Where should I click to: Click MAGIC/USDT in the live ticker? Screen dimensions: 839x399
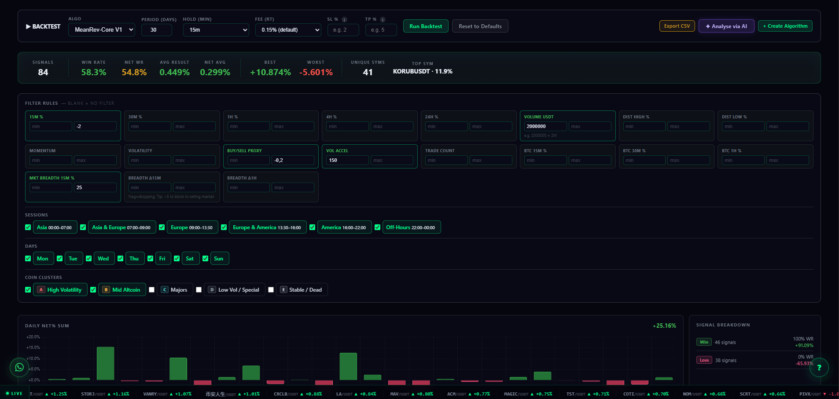pyautogui.click(x=528, y=394)
